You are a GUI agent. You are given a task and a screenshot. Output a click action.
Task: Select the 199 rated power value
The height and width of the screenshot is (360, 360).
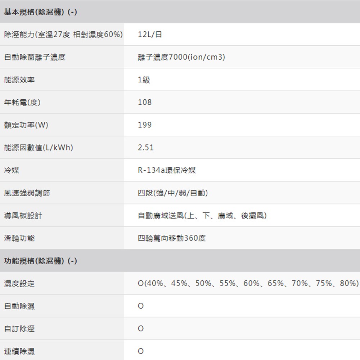point(145,125)
